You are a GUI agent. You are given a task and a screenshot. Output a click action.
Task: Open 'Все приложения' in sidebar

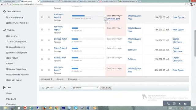pos(14,17)
